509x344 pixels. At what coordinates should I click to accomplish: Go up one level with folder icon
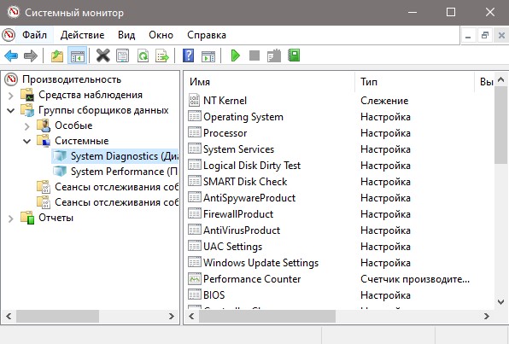[x=57, y=55]
